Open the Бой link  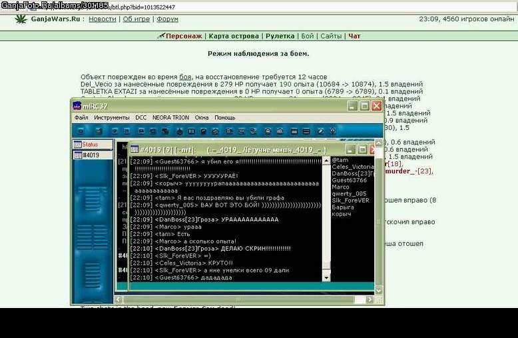pos(307,36)
